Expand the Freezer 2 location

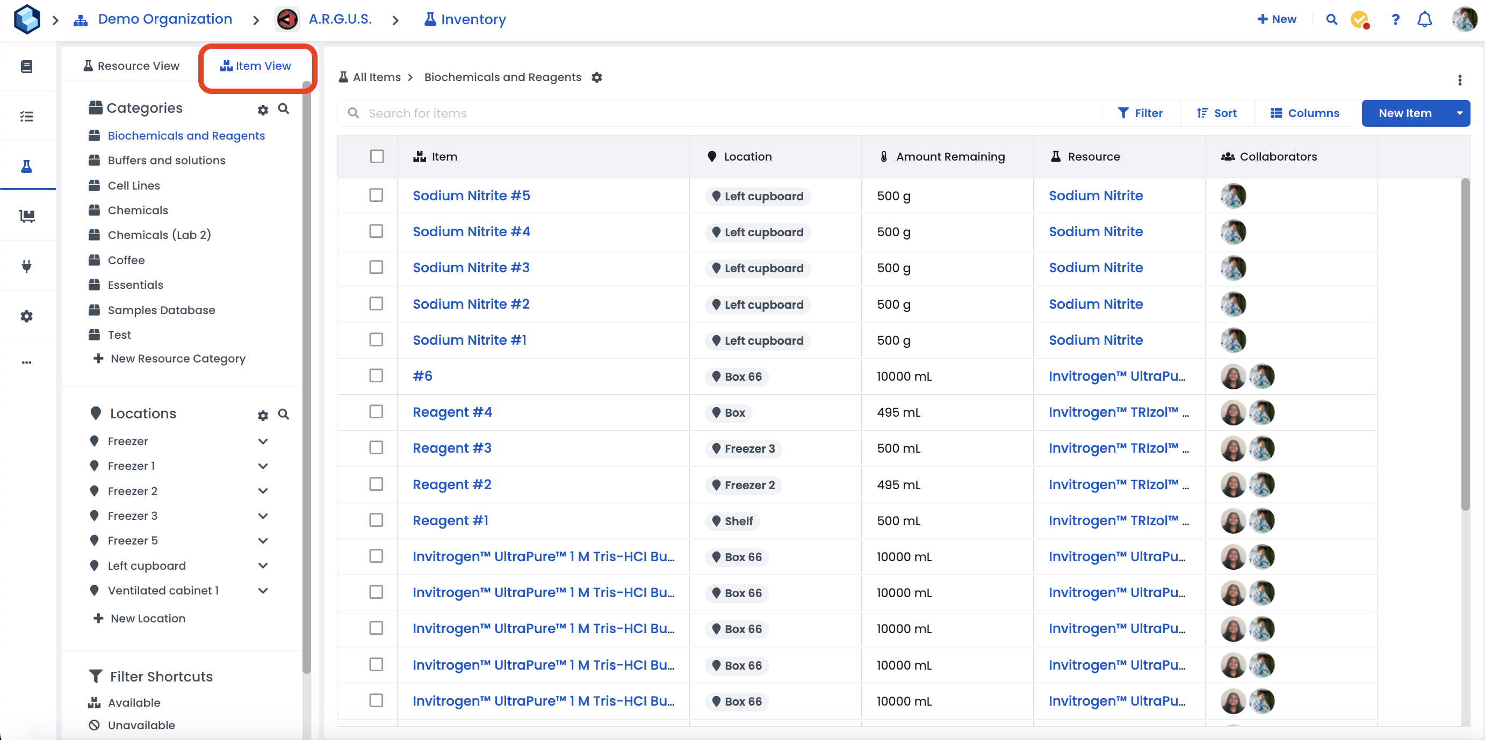pos(263,491)
